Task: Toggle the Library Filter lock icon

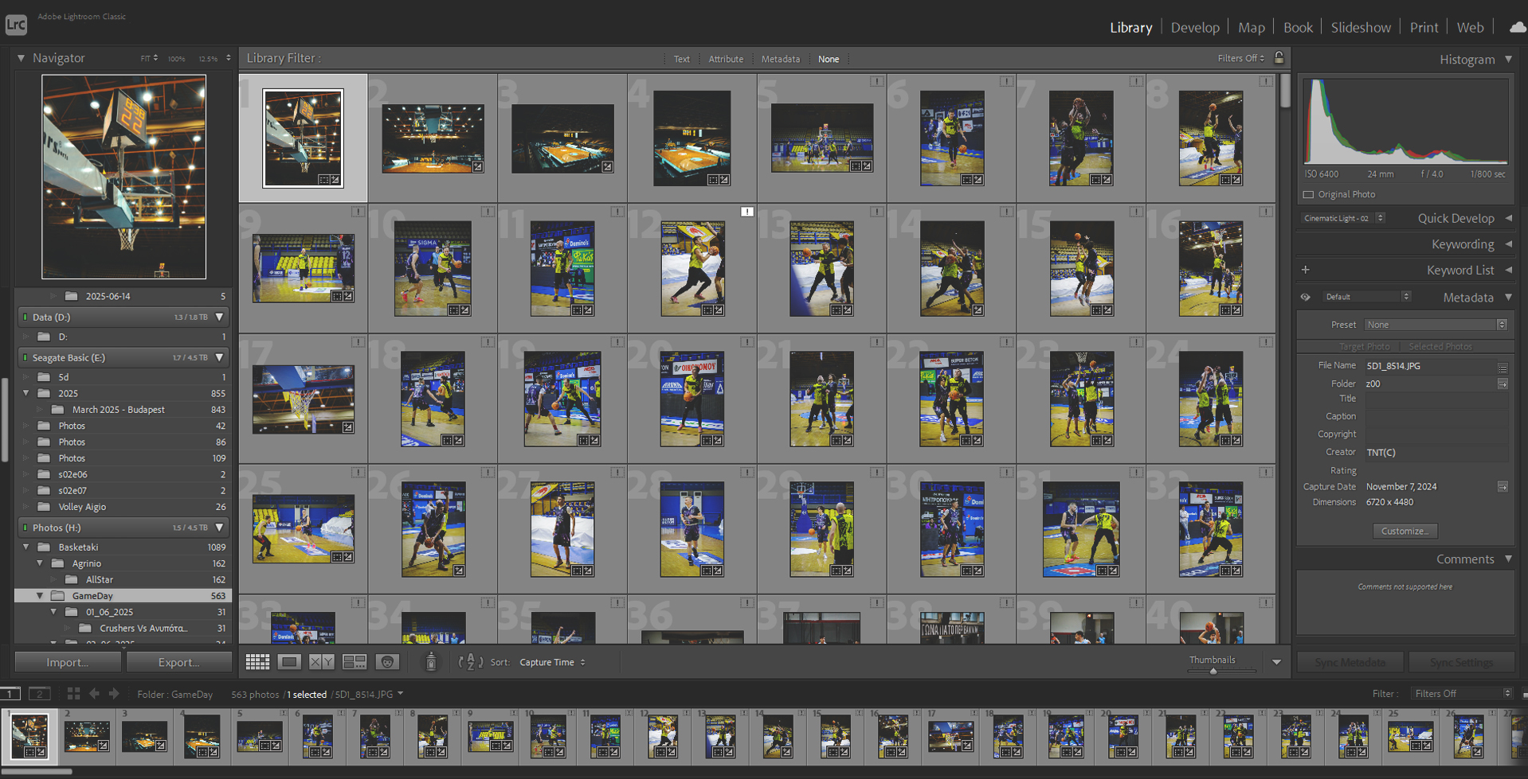Action: point(1279,58)
